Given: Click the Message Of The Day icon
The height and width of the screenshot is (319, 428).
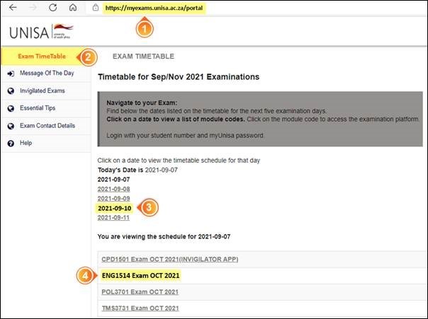Looking at the screenshot, I should coord(10,74).
